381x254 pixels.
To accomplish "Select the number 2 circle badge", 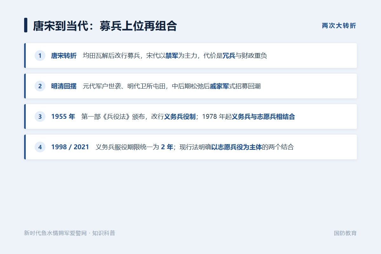I will pos(40,86).
